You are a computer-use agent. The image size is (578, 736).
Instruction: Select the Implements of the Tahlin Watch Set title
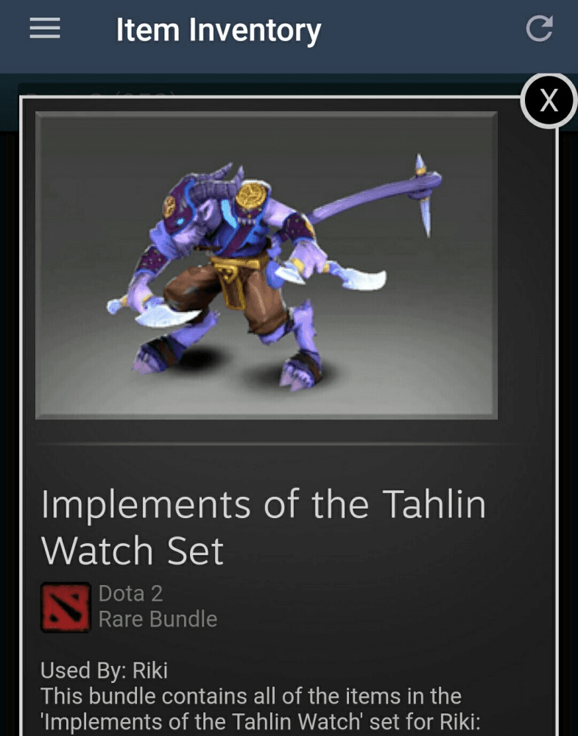(x=264, y=527)
